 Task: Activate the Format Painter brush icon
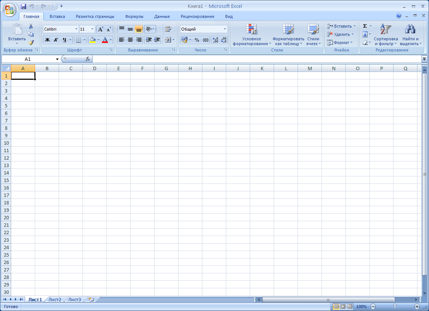(x=31, y=43)
